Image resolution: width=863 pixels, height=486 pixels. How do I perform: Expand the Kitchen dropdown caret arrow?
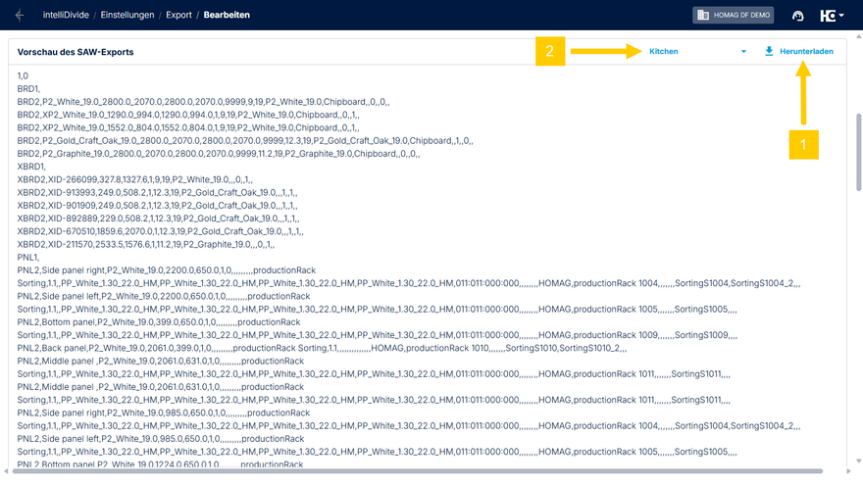tap(743, 51)
